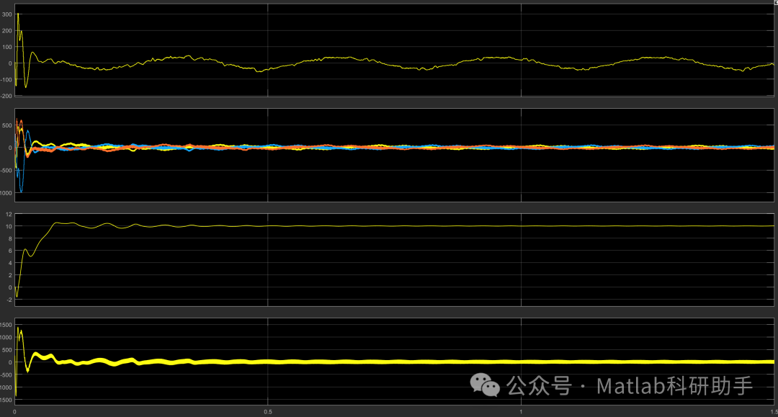Click the 12 tick label on the third plot
The image size is (778, 417).
(9, 214)
